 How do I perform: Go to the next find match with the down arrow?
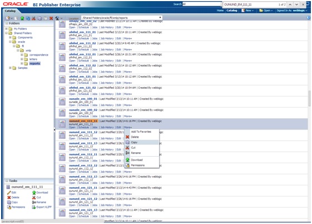tap(296, 4)
